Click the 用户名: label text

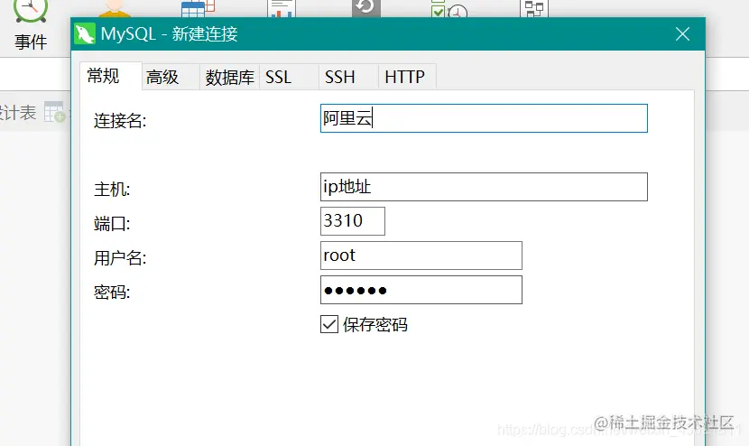[x=120, y=257]
